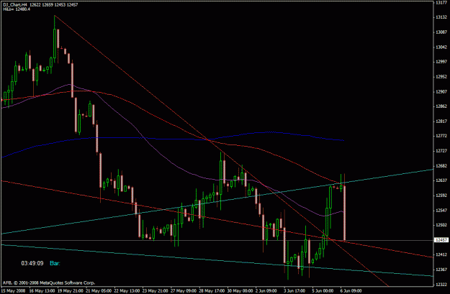Click the 5 Jun 00:00 time axis label
The width and height of the screenshot is (450, 294).
[x=323, y=290]
